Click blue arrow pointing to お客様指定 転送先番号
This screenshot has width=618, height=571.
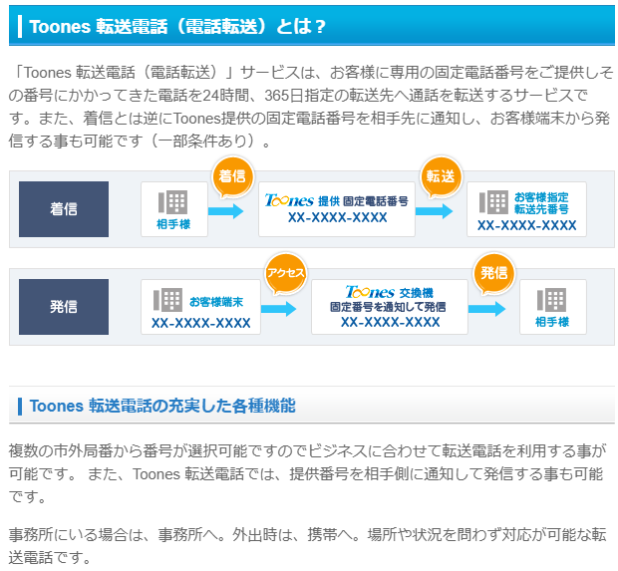tap(435, 210)
